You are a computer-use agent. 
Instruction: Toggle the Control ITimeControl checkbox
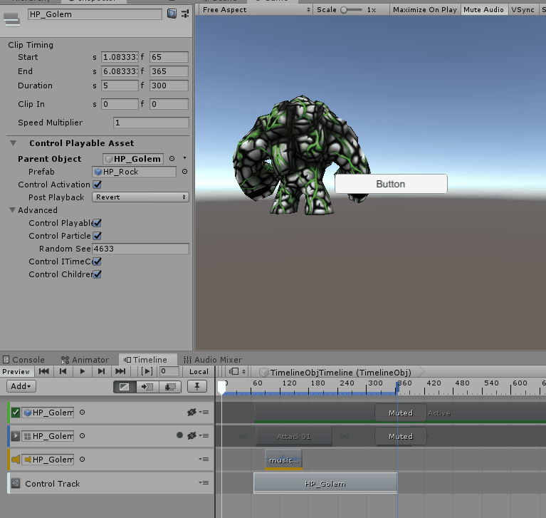(x=97, y=261)
